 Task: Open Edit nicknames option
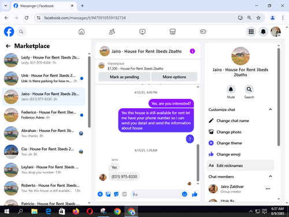[x=240, y=165]
